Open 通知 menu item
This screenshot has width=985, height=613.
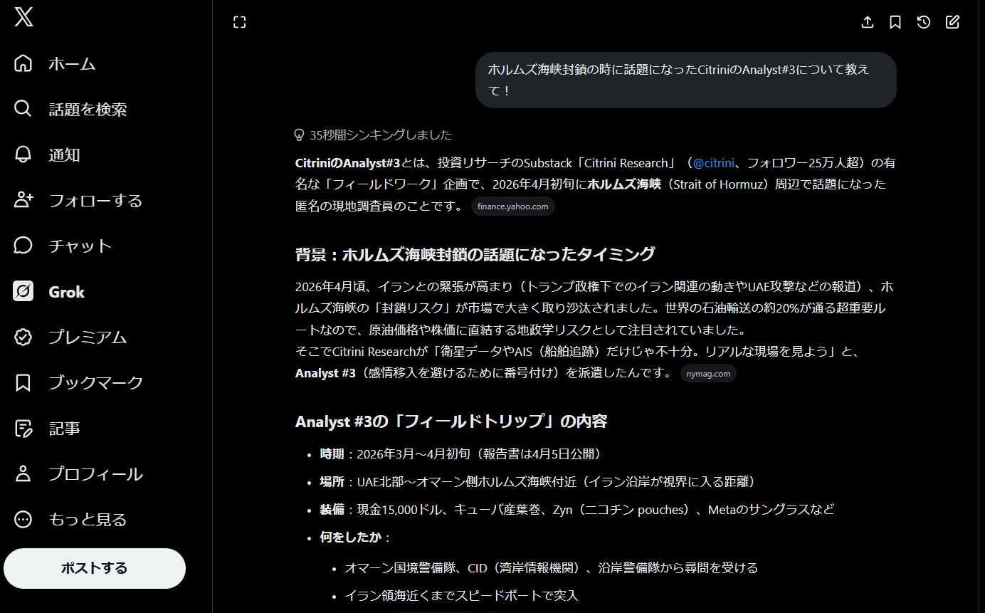(64, 154)
